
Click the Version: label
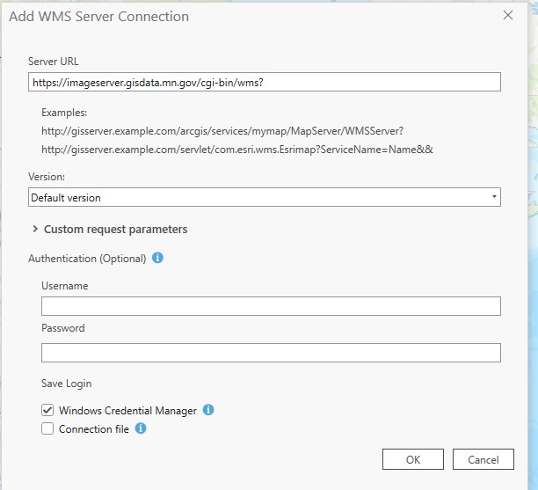click(47, 177)
